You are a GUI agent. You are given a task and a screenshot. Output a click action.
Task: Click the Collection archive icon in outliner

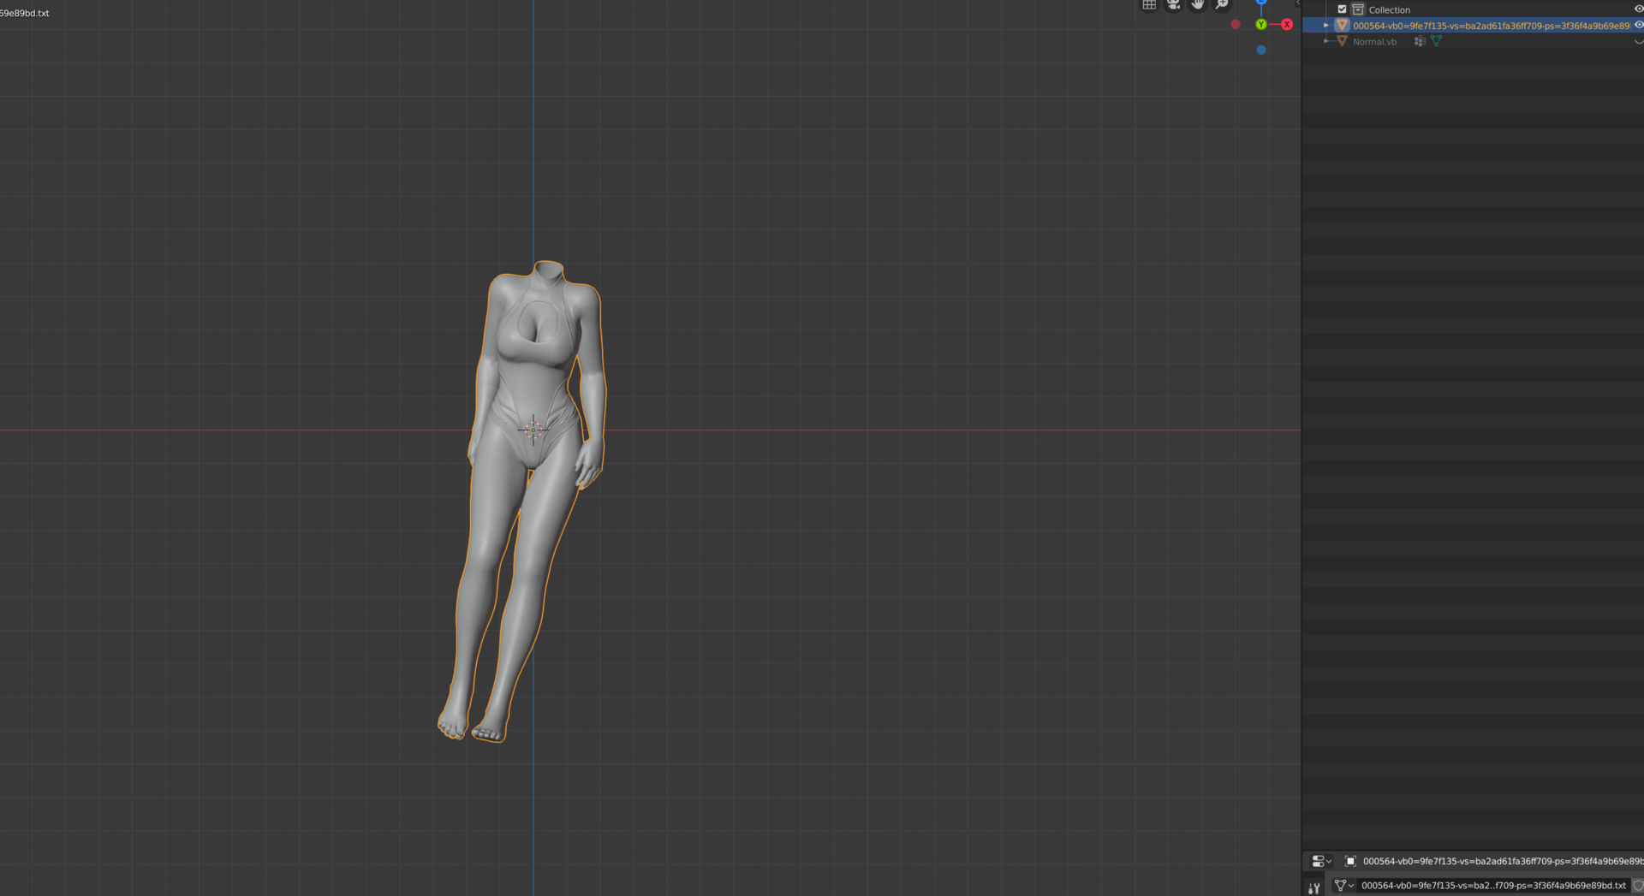click(x=1358, y=9)
